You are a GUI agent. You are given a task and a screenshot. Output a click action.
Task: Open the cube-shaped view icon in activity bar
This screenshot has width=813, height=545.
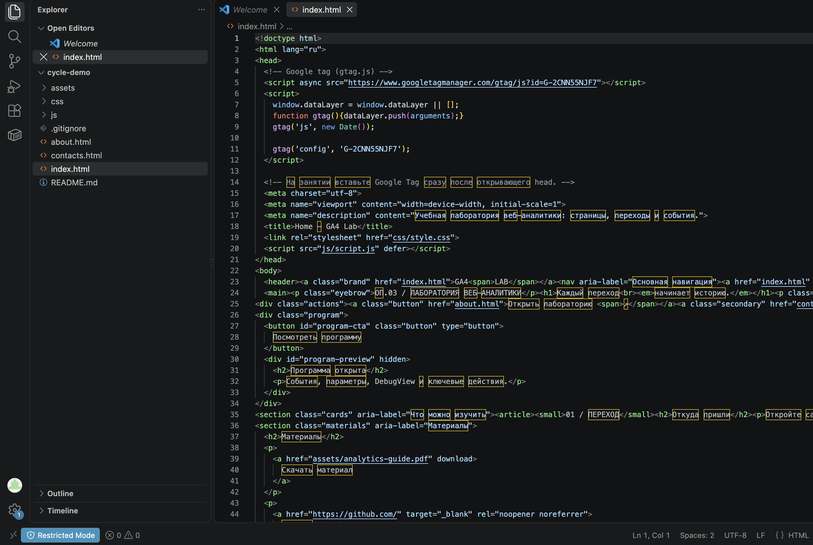pos(14,135)
